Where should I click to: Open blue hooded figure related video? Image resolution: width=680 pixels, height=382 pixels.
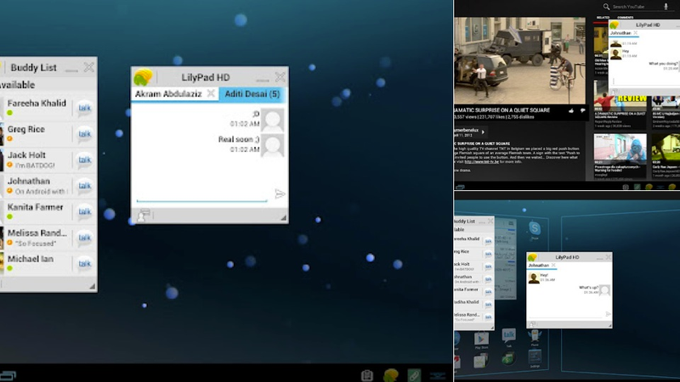[x=620, y=149]
